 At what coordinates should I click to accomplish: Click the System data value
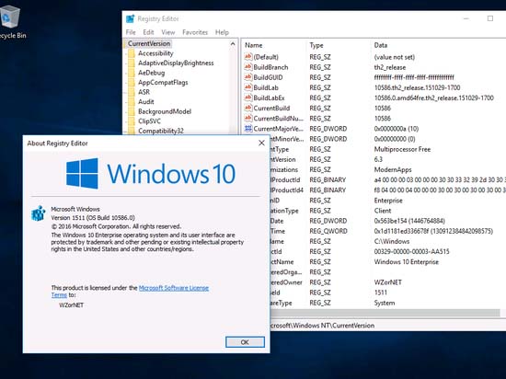coord(385,303)
